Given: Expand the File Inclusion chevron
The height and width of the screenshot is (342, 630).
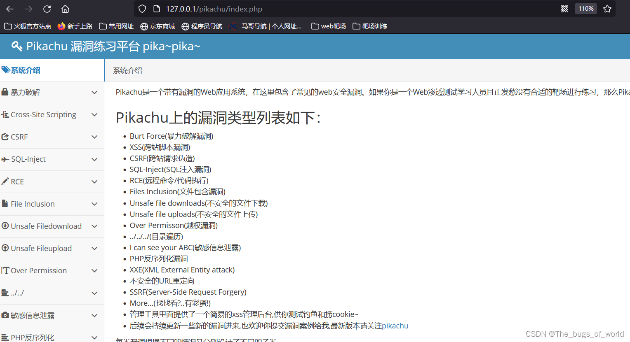Looking at the screenshot, I should tap(94, 204).
